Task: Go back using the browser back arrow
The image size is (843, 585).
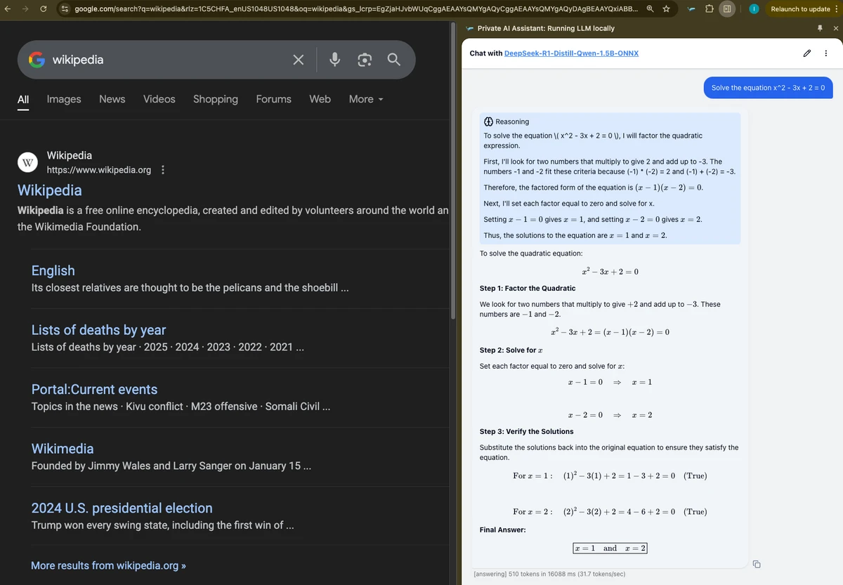Action: tap(8, 9)
